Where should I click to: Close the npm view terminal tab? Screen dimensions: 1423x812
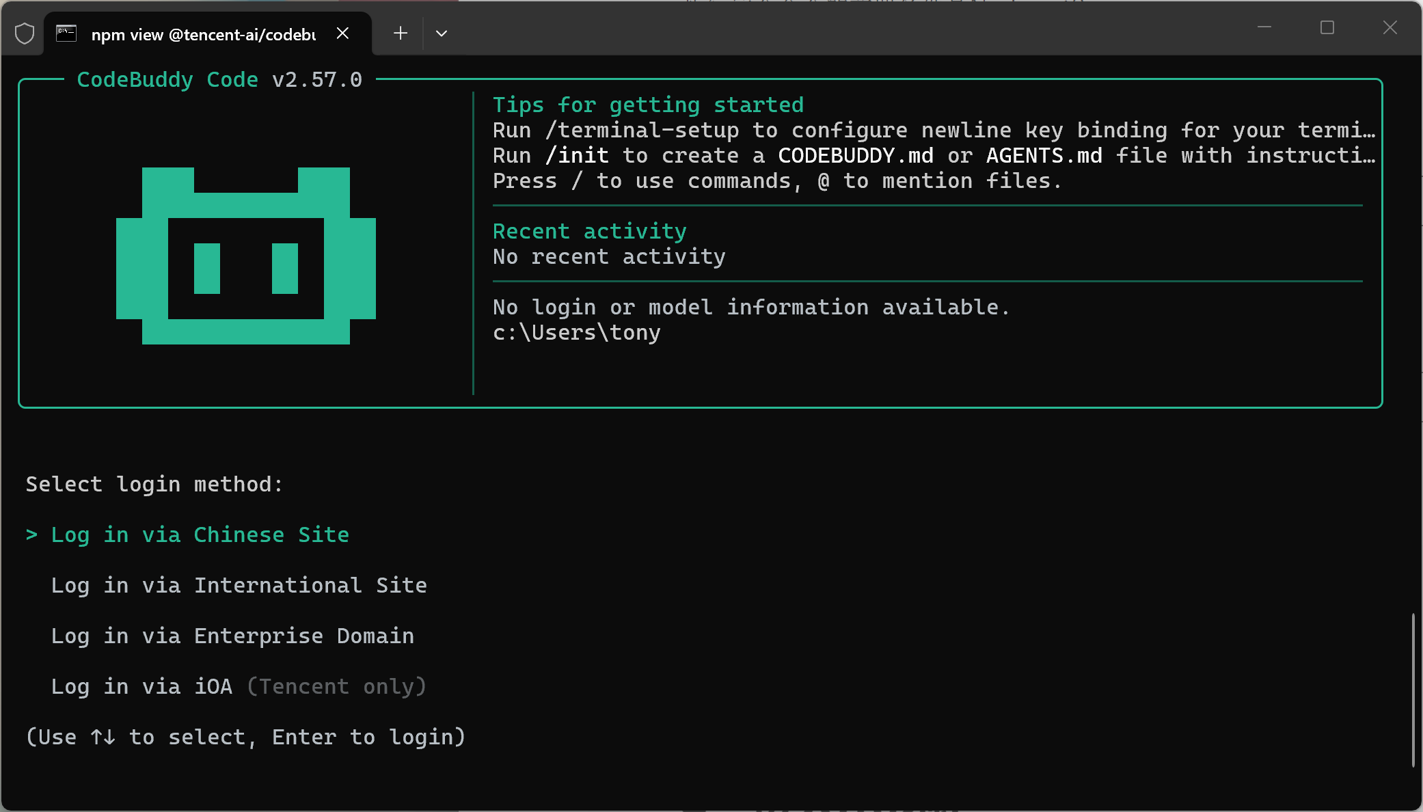point(343,33)
